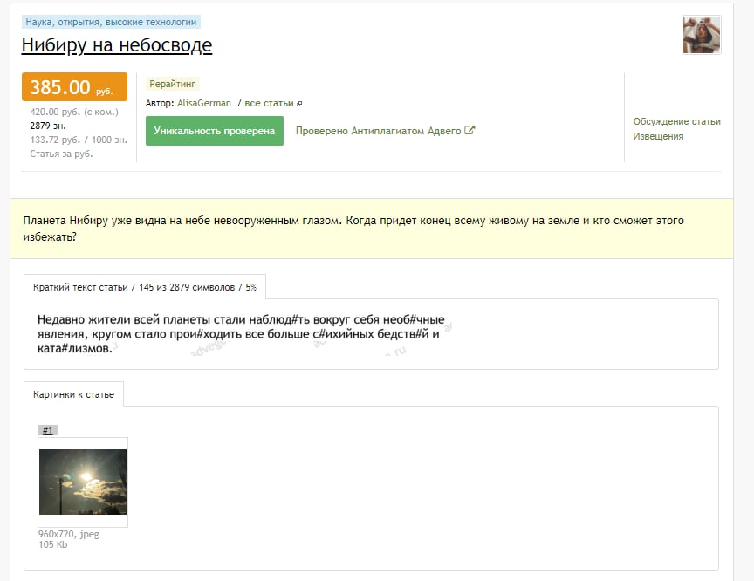Click the '133.72 руб. / 1000 зн.' text
This screenshot has width=754, height=581.
coord(79,140)
